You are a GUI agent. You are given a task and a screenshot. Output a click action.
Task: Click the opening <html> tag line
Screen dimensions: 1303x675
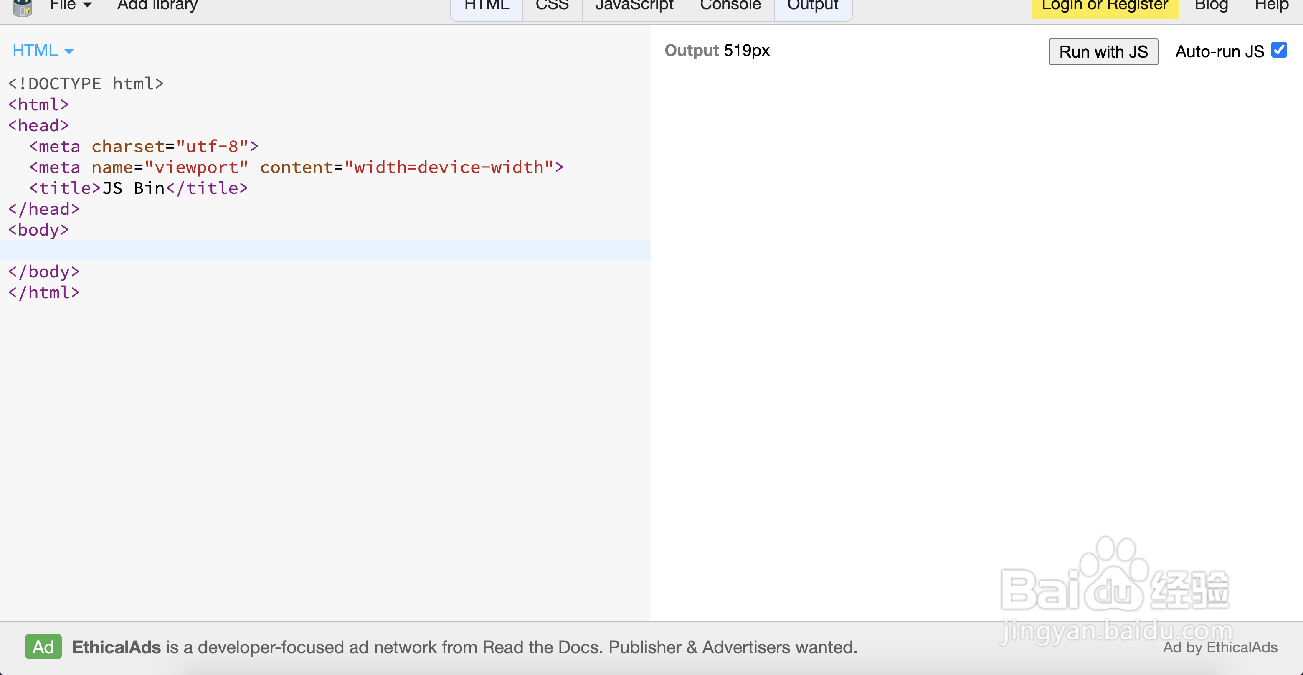point(38,104)
